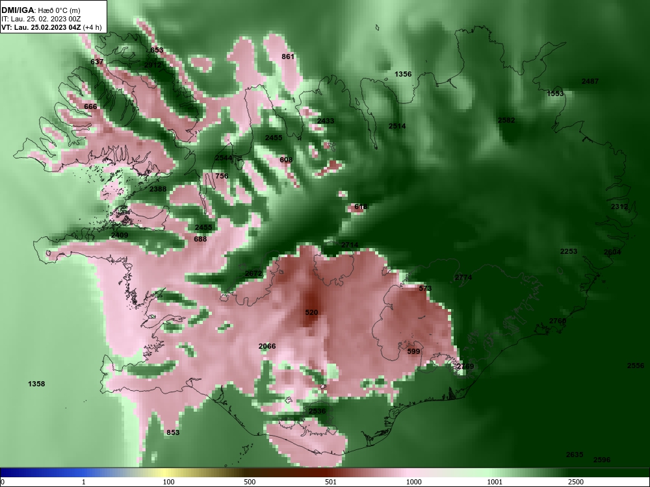The width and height of the screenshot is (650, 487).
Task: Click the map value 2388
Action: pyautogui.click(x=158, y=189)
